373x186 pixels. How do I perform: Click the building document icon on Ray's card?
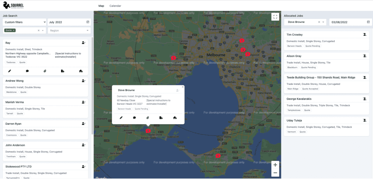(63, 71)
